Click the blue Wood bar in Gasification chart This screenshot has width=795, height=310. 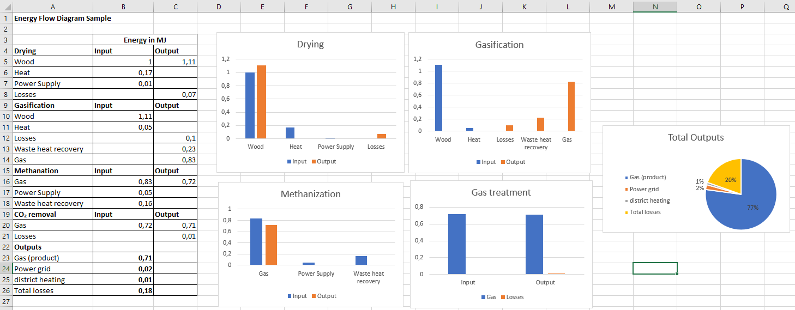point(438,98)
